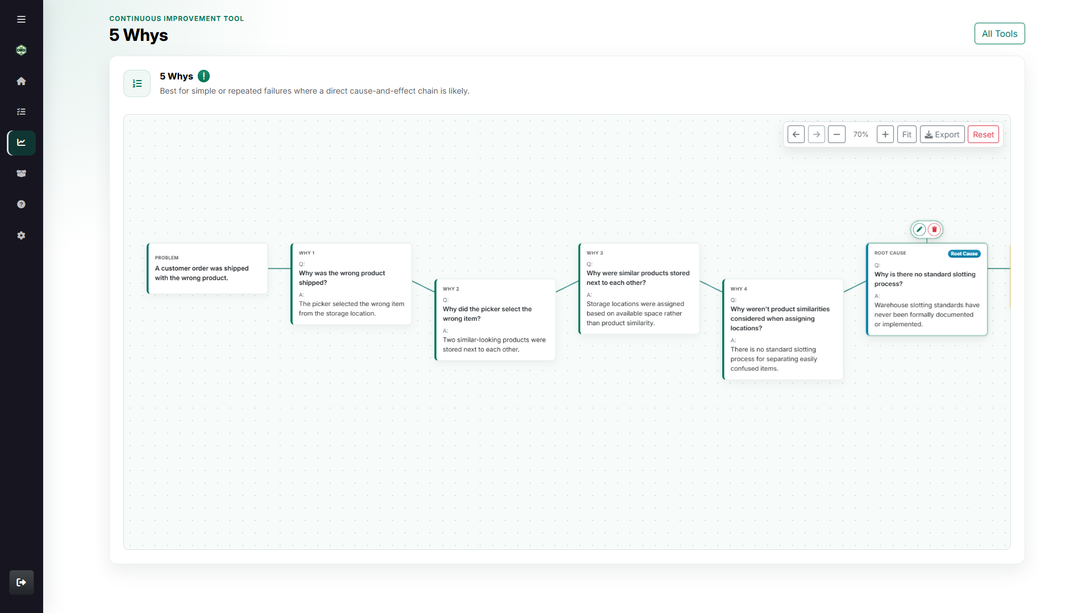Open the hamburger menu in sidebar
The height and width of the screenshot is (613, 1091).
pos(21,19)
